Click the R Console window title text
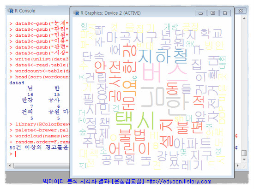The height and width of the screenshot is (189, 254). pyautogui.click(x=25, y=11)
